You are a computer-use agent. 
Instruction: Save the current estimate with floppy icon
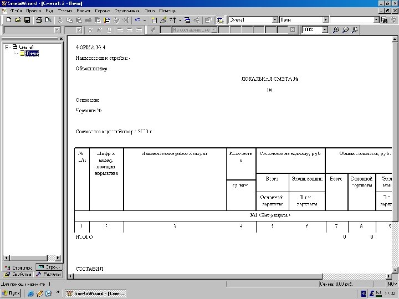[27, 20]
